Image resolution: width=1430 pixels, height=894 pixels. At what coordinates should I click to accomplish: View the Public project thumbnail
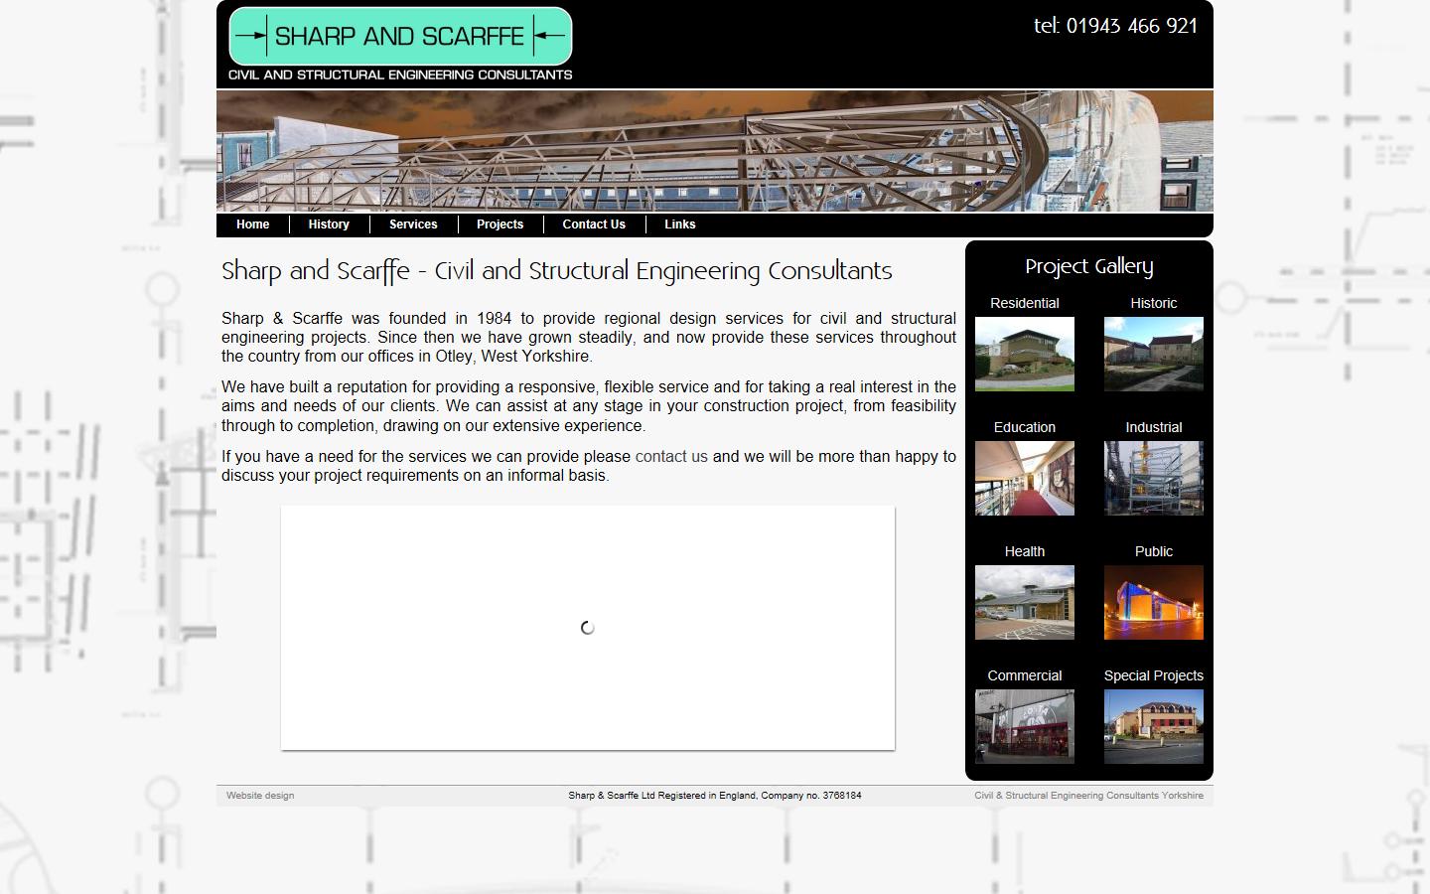pos(1153,602)
